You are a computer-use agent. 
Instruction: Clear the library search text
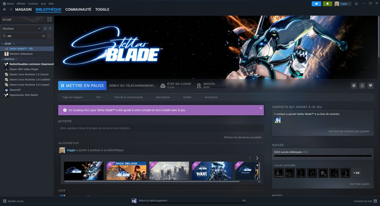coord(43,36)
